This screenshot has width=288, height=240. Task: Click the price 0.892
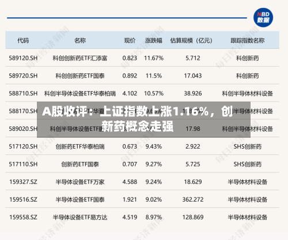coord(130,76)
